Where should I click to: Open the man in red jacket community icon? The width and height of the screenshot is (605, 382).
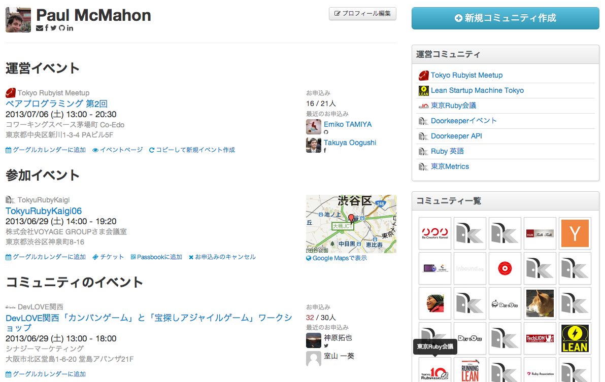(435, 303)
